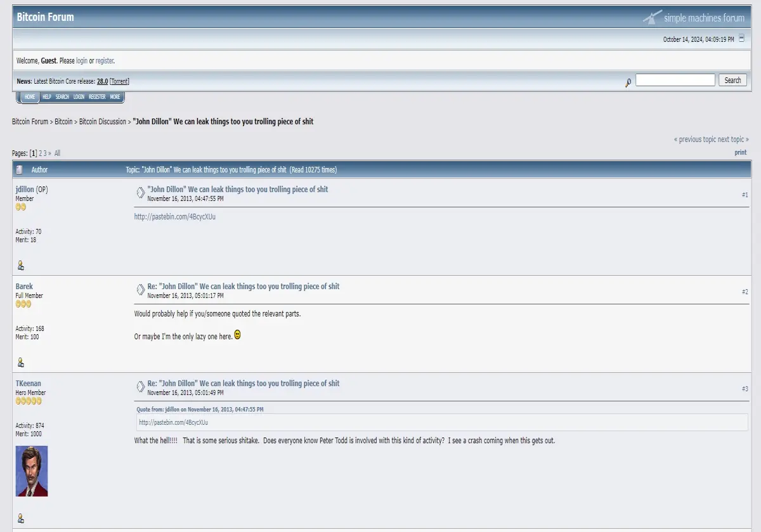
Task: View jdillon's profile icon
Action: point(20,266)
